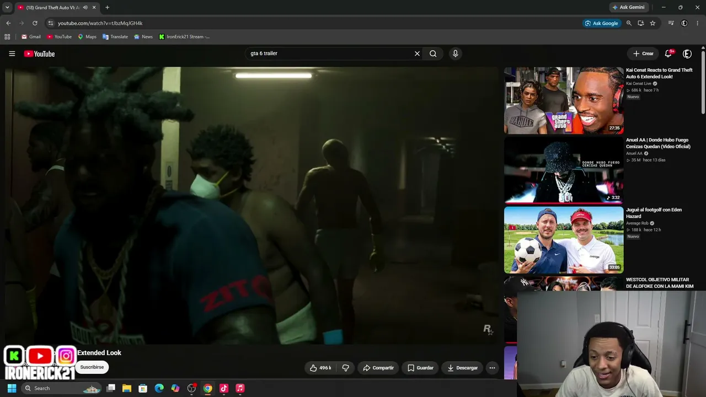Click the Crear button

point(643,53)
